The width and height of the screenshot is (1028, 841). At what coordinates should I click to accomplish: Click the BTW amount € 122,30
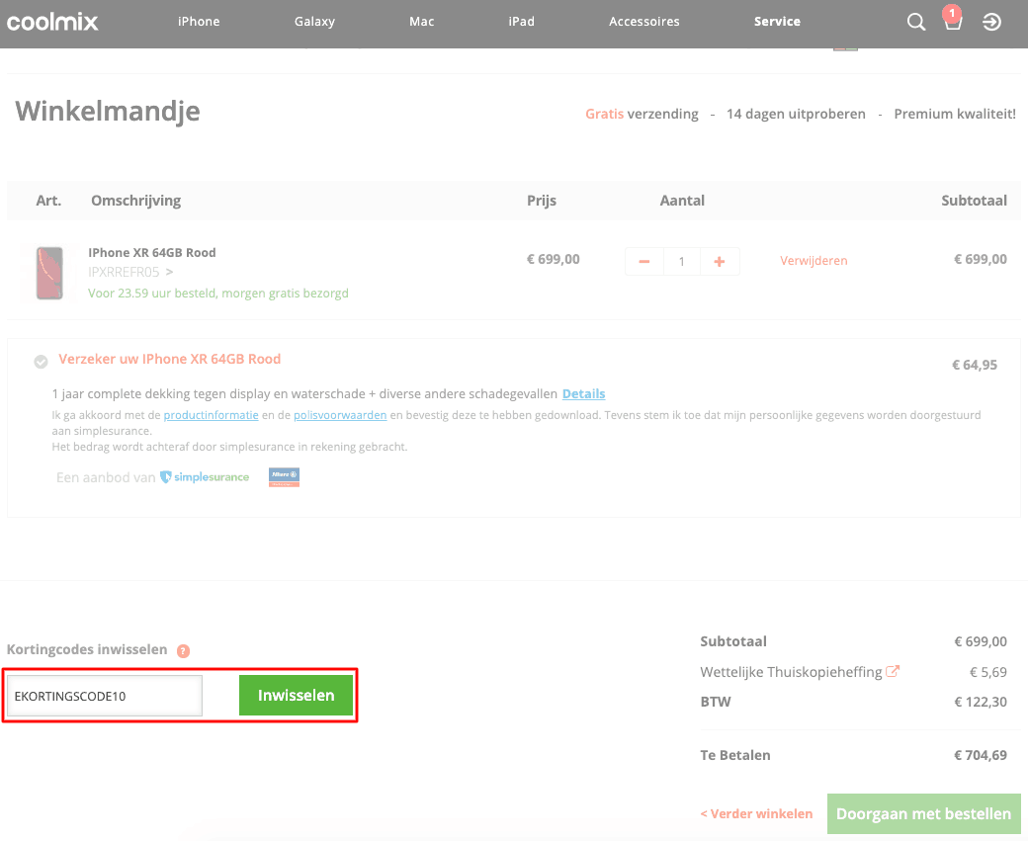point(981,702)
